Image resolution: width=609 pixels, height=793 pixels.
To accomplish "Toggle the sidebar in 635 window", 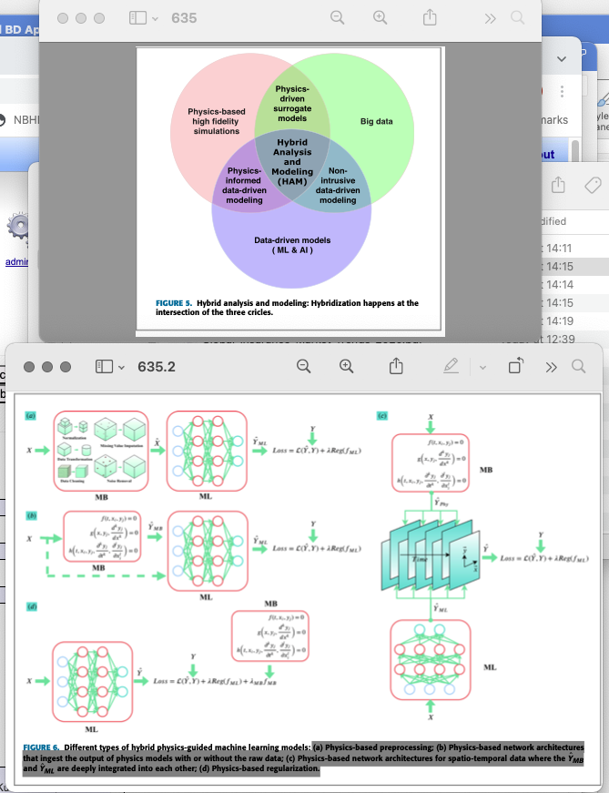I will pyautogui.click(x=138, y=17).
